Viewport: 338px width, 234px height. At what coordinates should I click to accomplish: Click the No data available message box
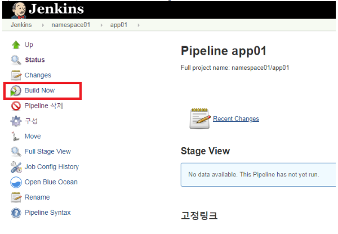tap(258, 175)
